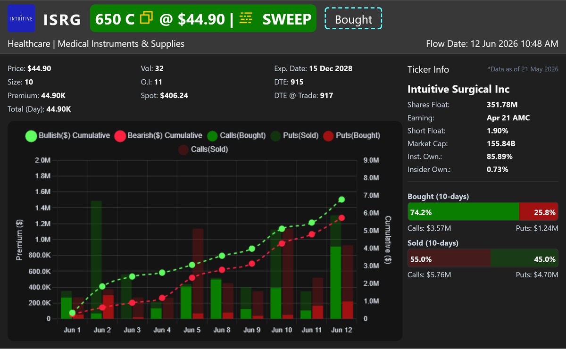Toggle Bearish($) Cumulative legend item
Viewport: 566px width, 349px height.
coord(158,136)
